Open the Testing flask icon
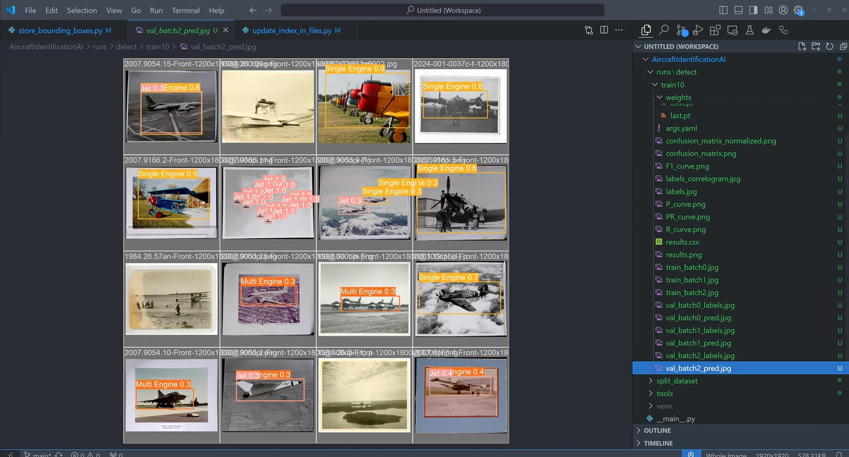The image size is (849, 457). [x=750, y=30]
